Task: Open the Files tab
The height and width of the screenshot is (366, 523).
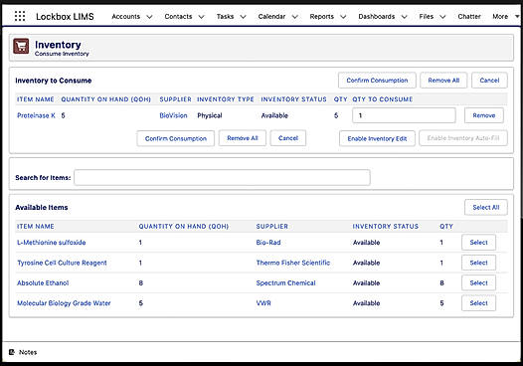Action: (x=427, y=16)
